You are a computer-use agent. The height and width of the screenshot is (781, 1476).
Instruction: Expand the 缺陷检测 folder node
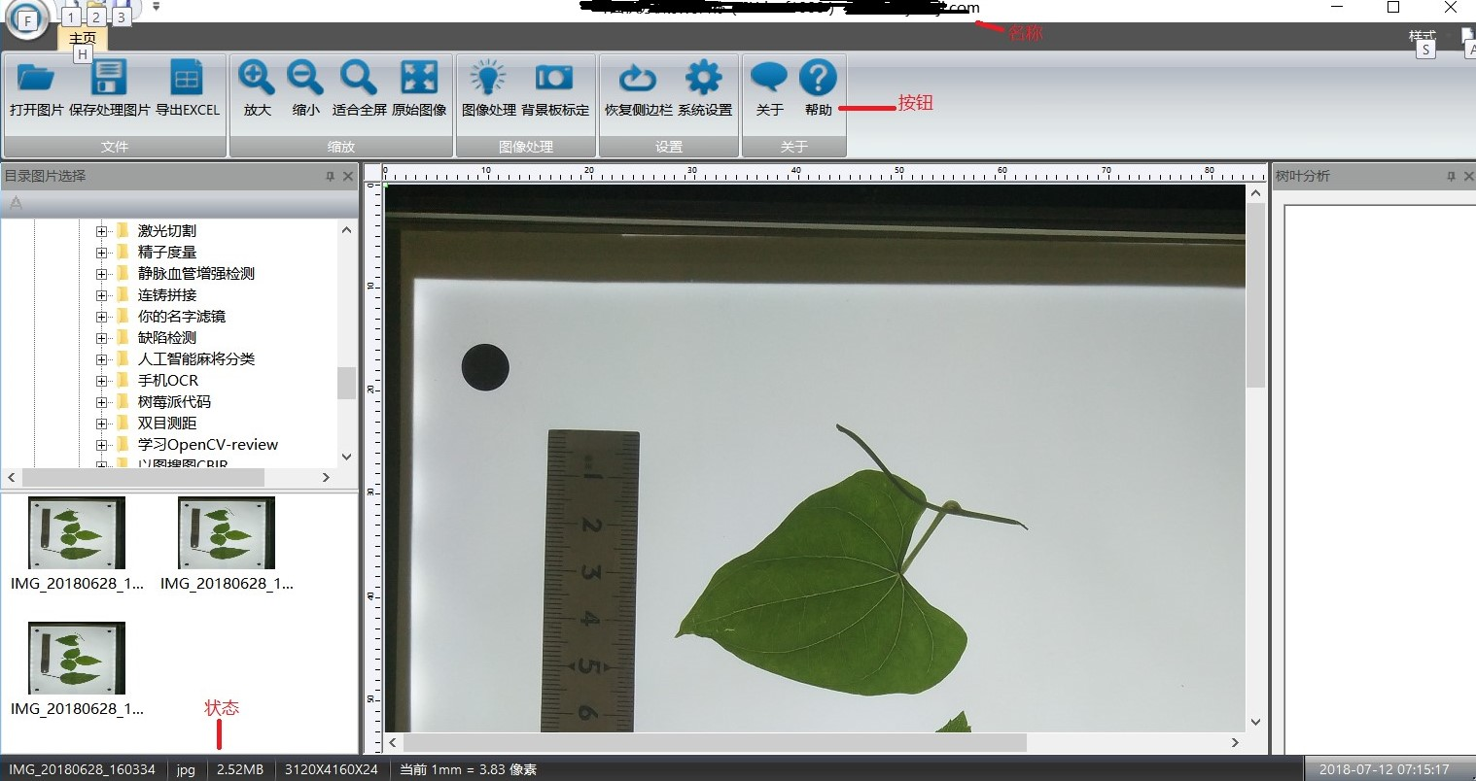(101, 338)
